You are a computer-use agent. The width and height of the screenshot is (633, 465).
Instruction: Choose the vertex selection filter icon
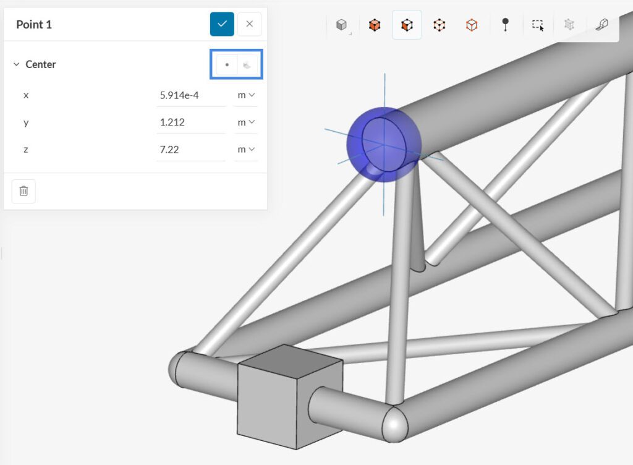tap(439, 25)
